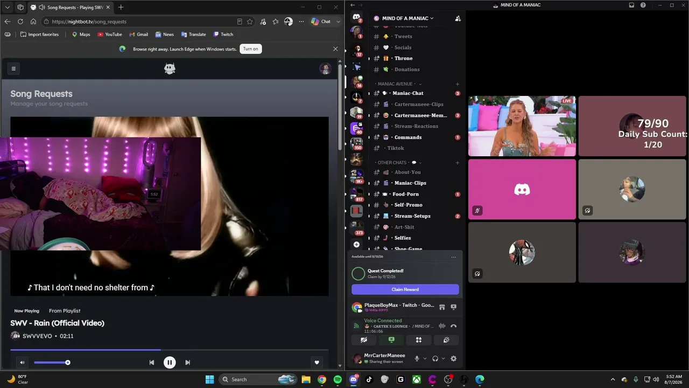Mute the Nightbot song player volume
This screenshot has width=689, height=388.
[x=22, y=362]
